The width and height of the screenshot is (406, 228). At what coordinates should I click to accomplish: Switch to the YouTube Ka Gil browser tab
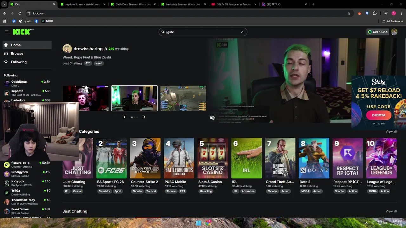click(x=234, y=4)
